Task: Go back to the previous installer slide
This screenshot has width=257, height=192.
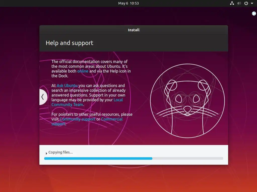Action: point(43,97)
